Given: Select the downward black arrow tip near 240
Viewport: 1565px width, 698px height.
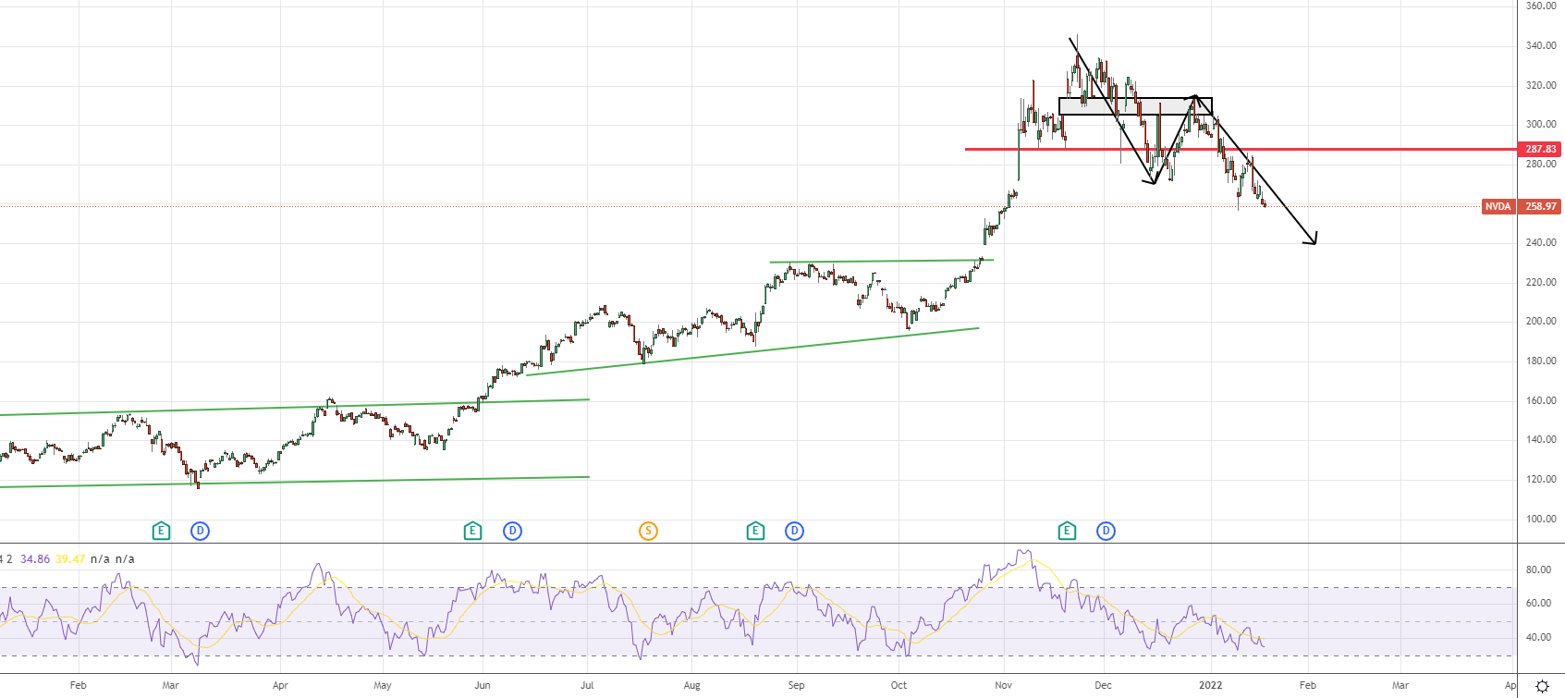Looking at the screenshot, I should [1314, 243].
